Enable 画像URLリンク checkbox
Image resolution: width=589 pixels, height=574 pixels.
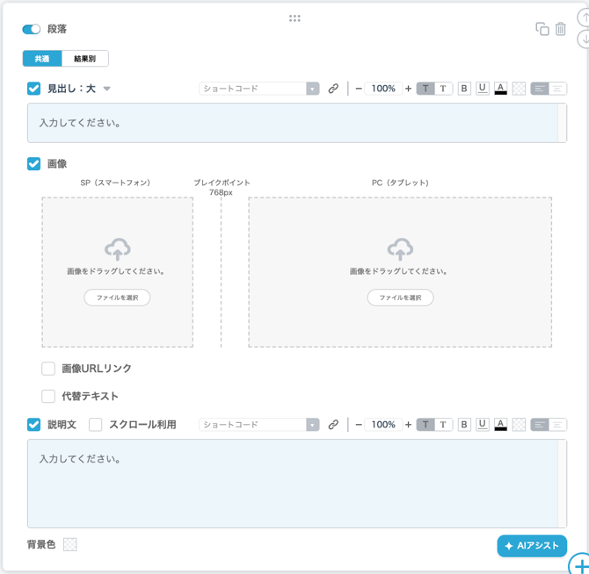[48, 368]
